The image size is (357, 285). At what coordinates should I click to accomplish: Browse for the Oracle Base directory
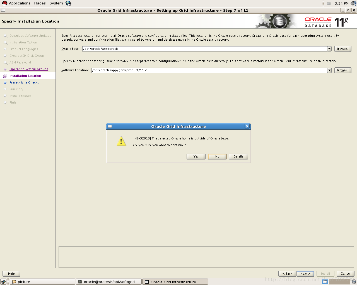pyautogui.click(x=343, y=49)
